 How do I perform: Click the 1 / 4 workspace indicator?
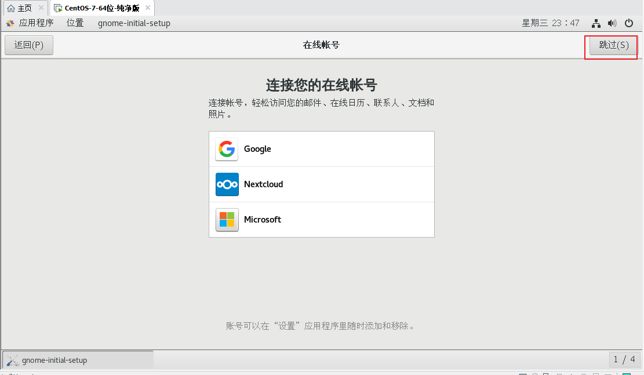pyautogui.click(x=624, y=360)
